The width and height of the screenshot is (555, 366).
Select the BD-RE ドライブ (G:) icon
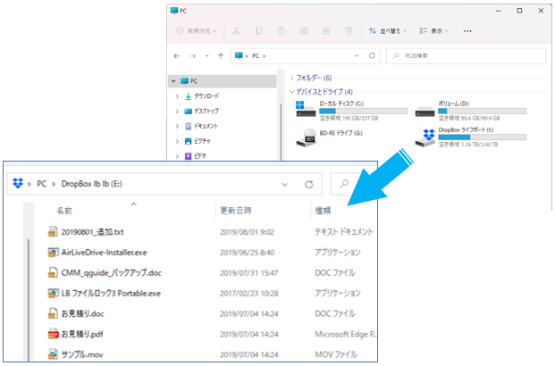click(307, 137)
